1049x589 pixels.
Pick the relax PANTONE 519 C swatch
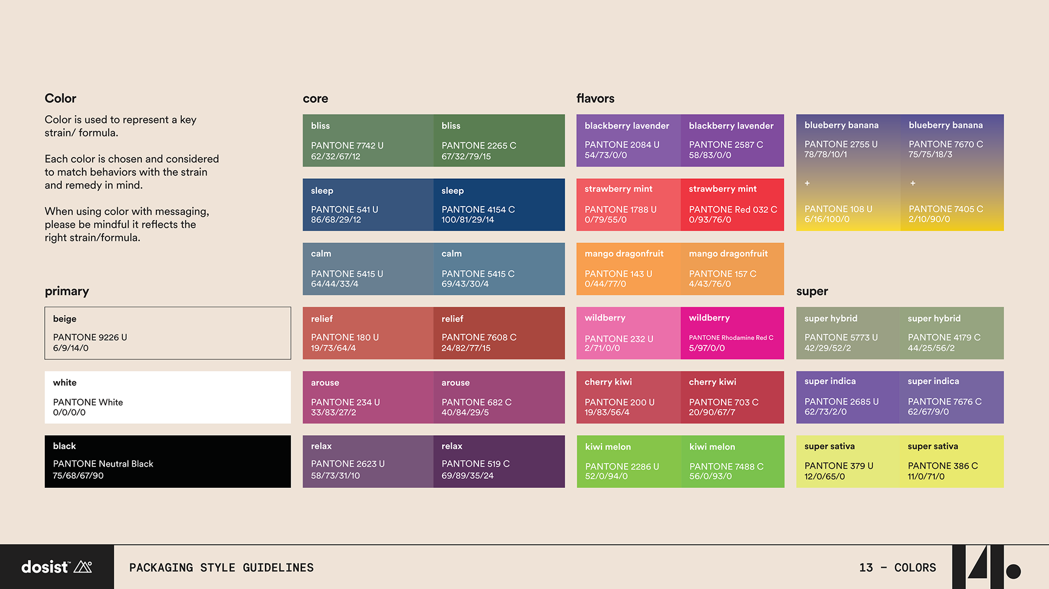coord(499,462)
